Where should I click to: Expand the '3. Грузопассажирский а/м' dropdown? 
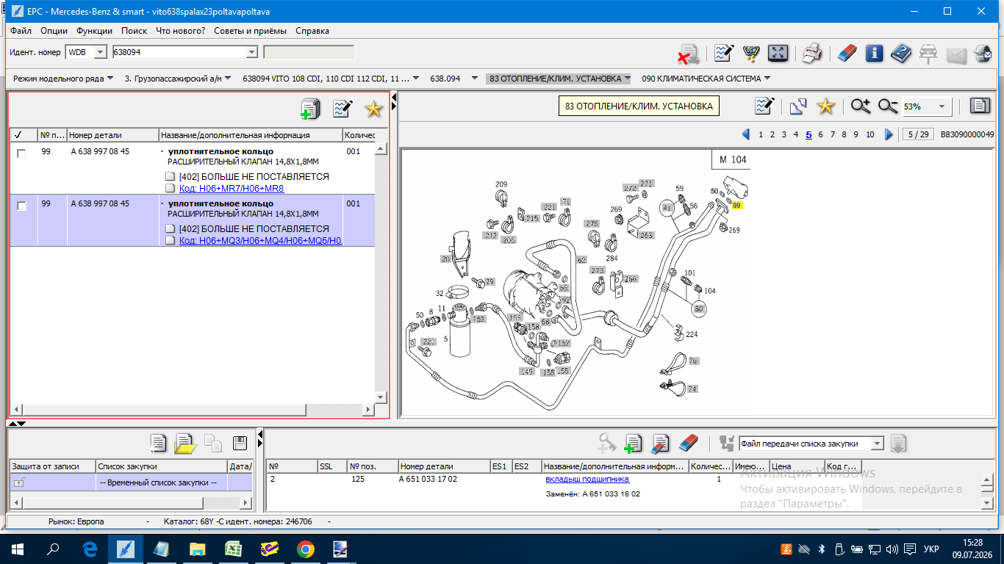pyautogui.click(x=228, y=79)
